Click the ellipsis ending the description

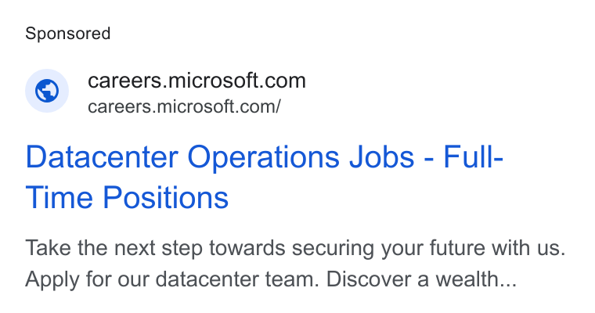508,286
